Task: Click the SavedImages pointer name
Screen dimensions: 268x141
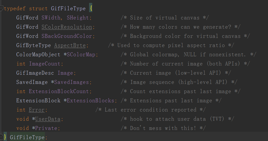Action: [71, 82]
